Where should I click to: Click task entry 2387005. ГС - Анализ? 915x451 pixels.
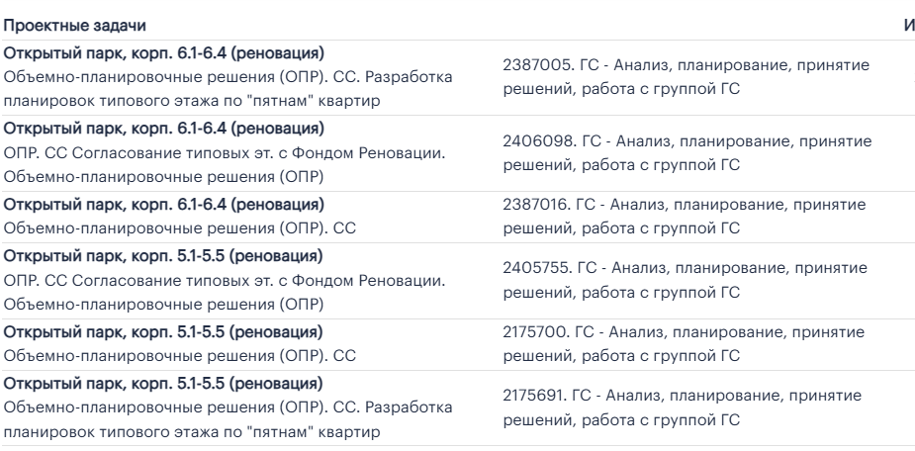tap(686, 76)
